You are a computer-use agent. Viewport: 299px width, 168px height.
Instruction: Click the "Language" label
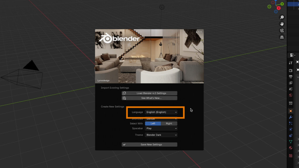click(x=137, y=112)
